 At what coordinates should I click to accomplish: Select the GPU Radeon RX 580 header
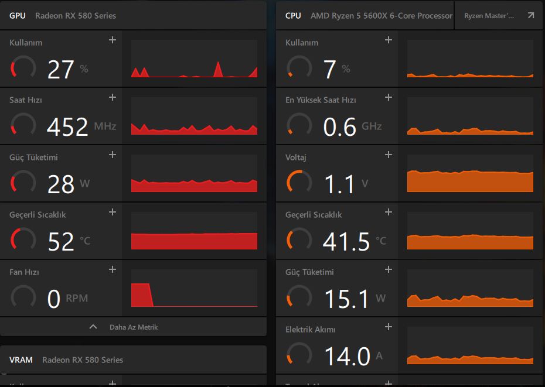click(x=63, y=16)
